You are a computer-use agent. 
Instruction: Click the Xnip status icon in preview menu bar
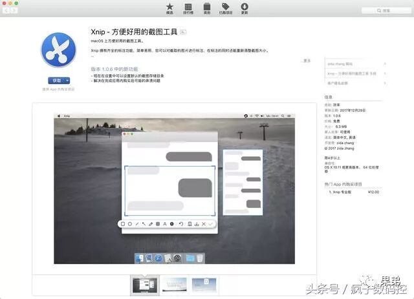pos(246,116)
